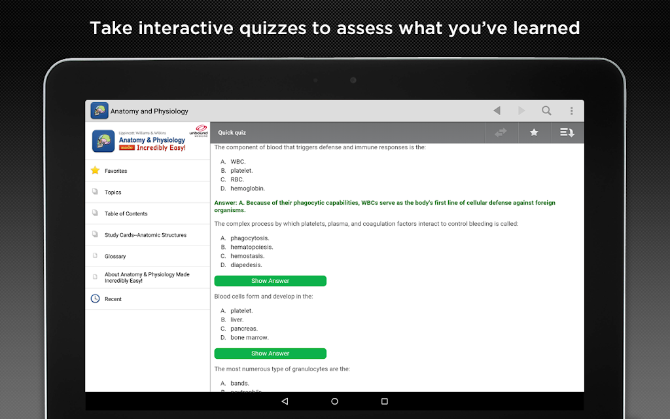
Task: Click the Glossary page icon
Action: point(96,256)
